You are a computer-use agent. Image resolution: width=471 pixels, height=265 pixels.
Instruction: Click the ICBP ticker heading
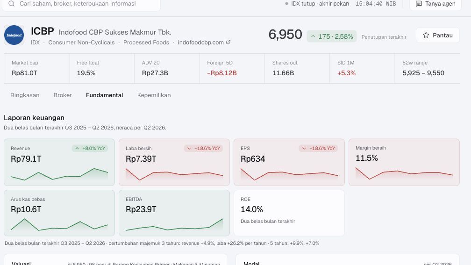click(x=43, y=31)
